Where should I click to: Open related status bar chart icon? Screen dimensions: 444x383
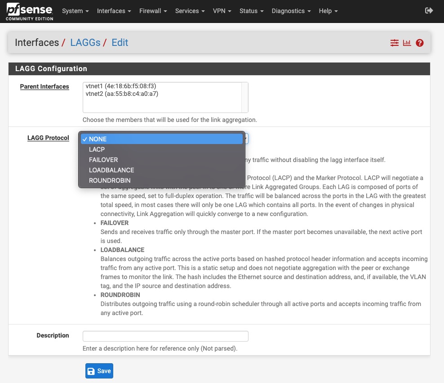(407, 43)
